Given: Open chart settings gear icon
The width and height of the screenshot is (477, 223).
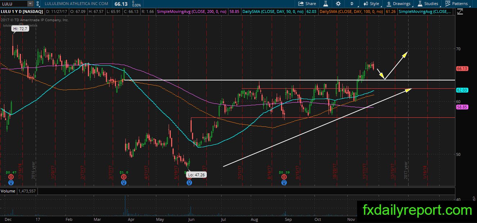Looking at the screenshot, I should (338, 4).
